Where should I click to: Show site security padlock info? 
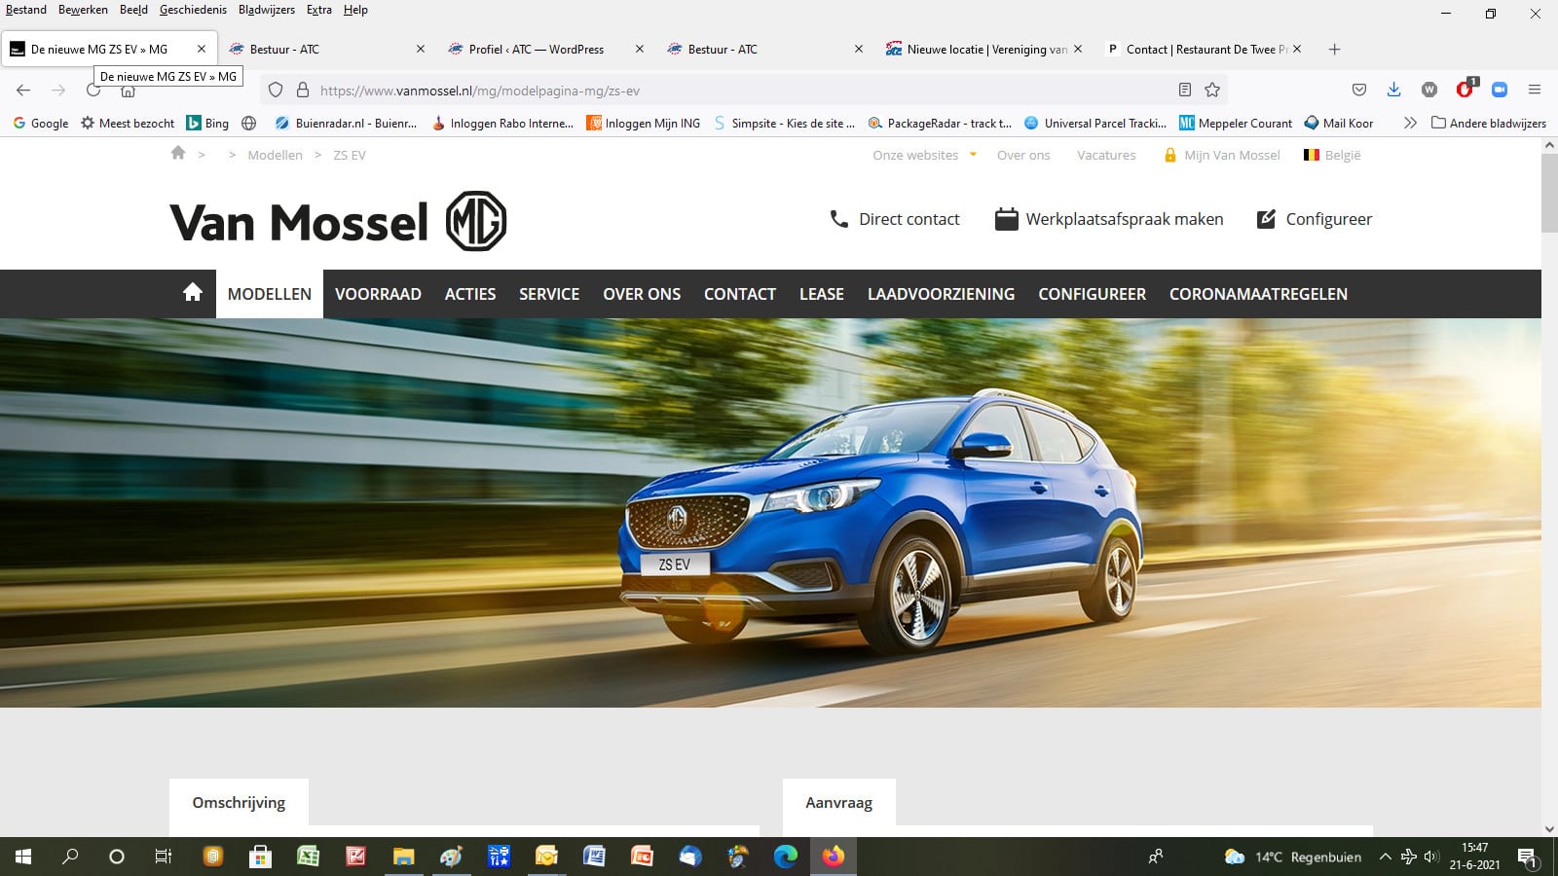303,90
